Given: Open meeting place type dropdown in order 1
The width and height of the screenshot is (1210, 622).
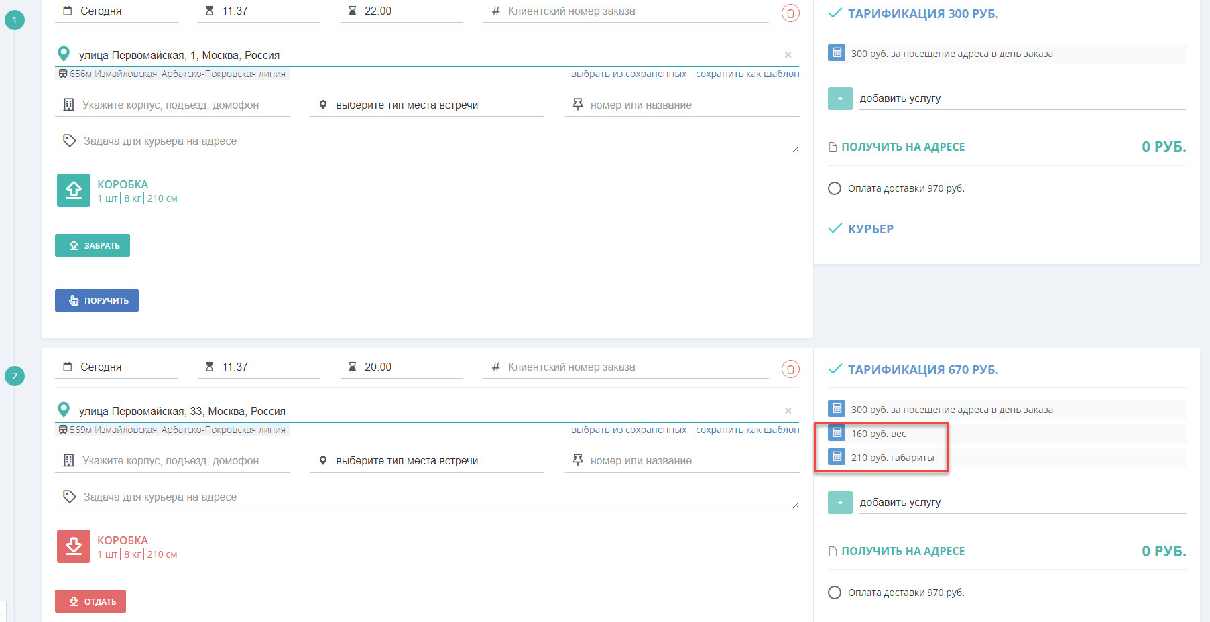Looking at the screenshot, I should [x=427, y=105].
